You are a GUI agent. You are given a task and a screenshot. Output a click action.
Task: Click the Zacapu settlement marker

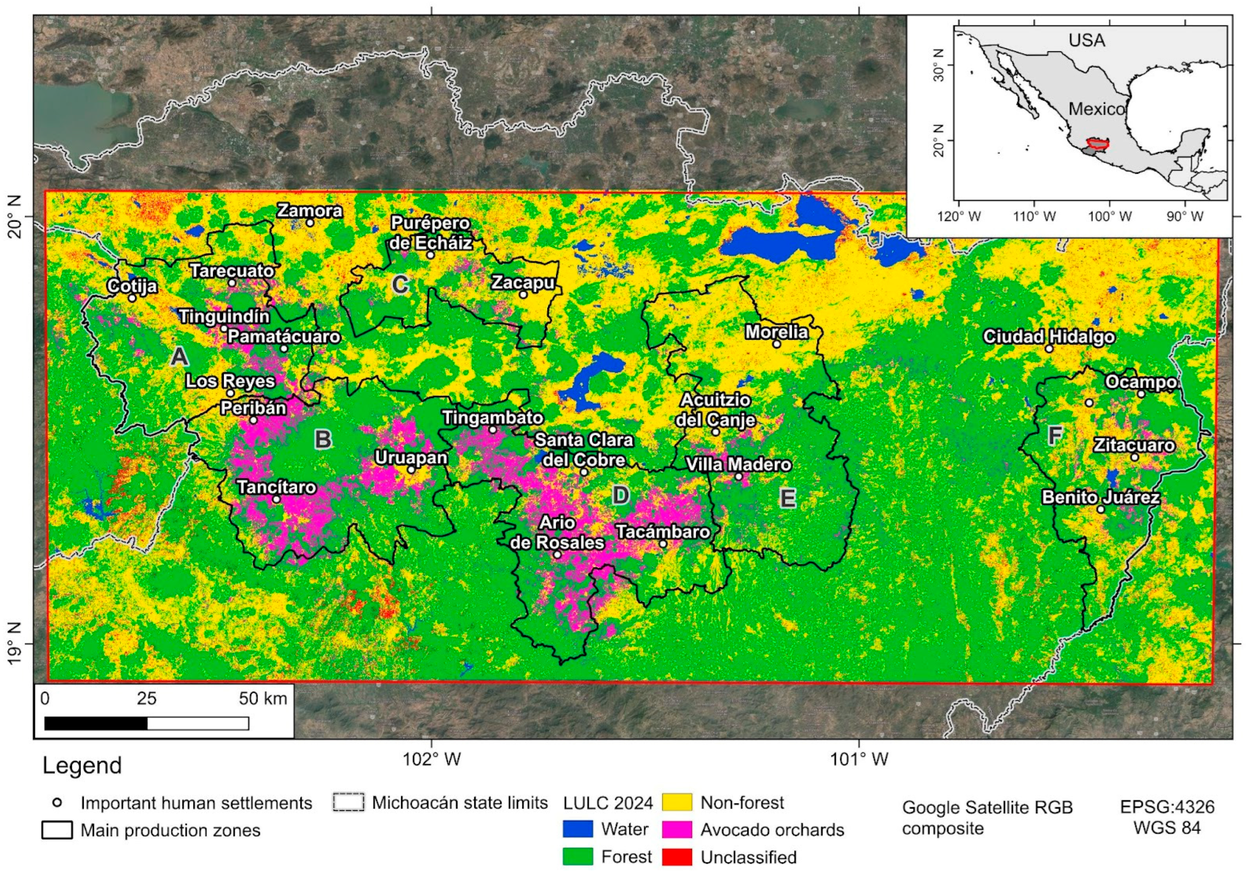coord(523,294)
